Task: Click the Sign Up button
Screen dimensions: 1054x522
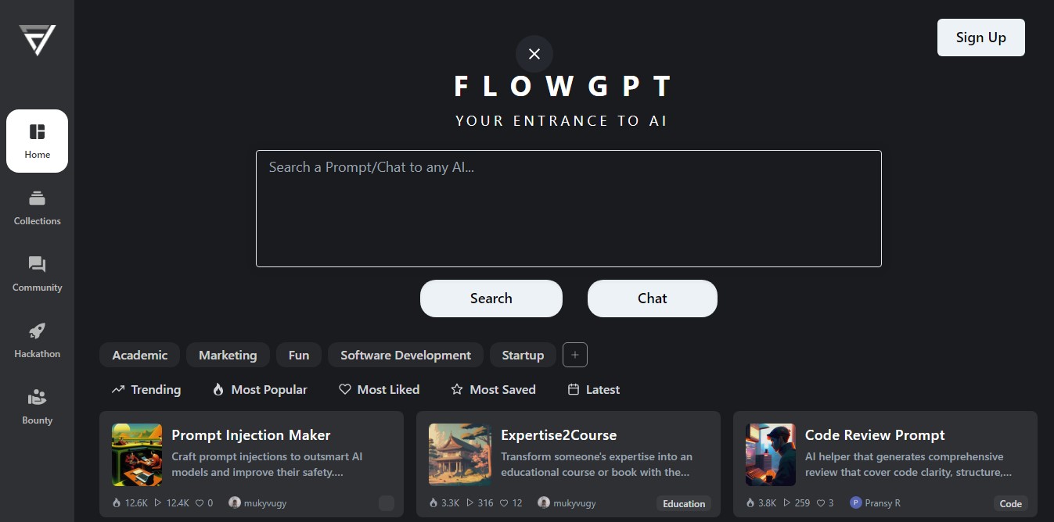Action: (x=981, y=38)
